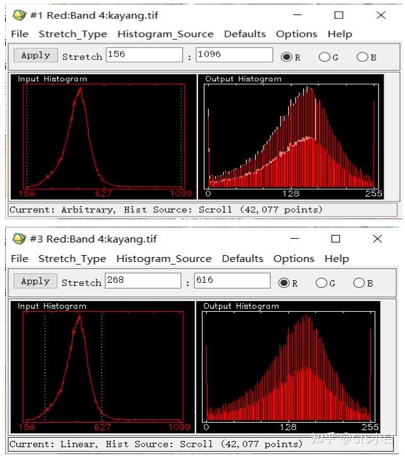Click left dotted stretch bar in #3 input histogram
Image resolution: width=405 pixels, height=456 pixels.
tap(45, 366)
